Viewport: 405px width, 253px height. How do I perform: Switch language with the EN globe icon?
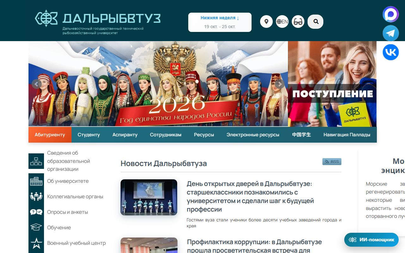(x=282, y=22)
